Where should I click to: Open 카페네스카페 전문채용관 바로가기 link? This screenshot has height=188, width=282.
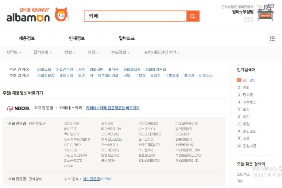(113, 108)
